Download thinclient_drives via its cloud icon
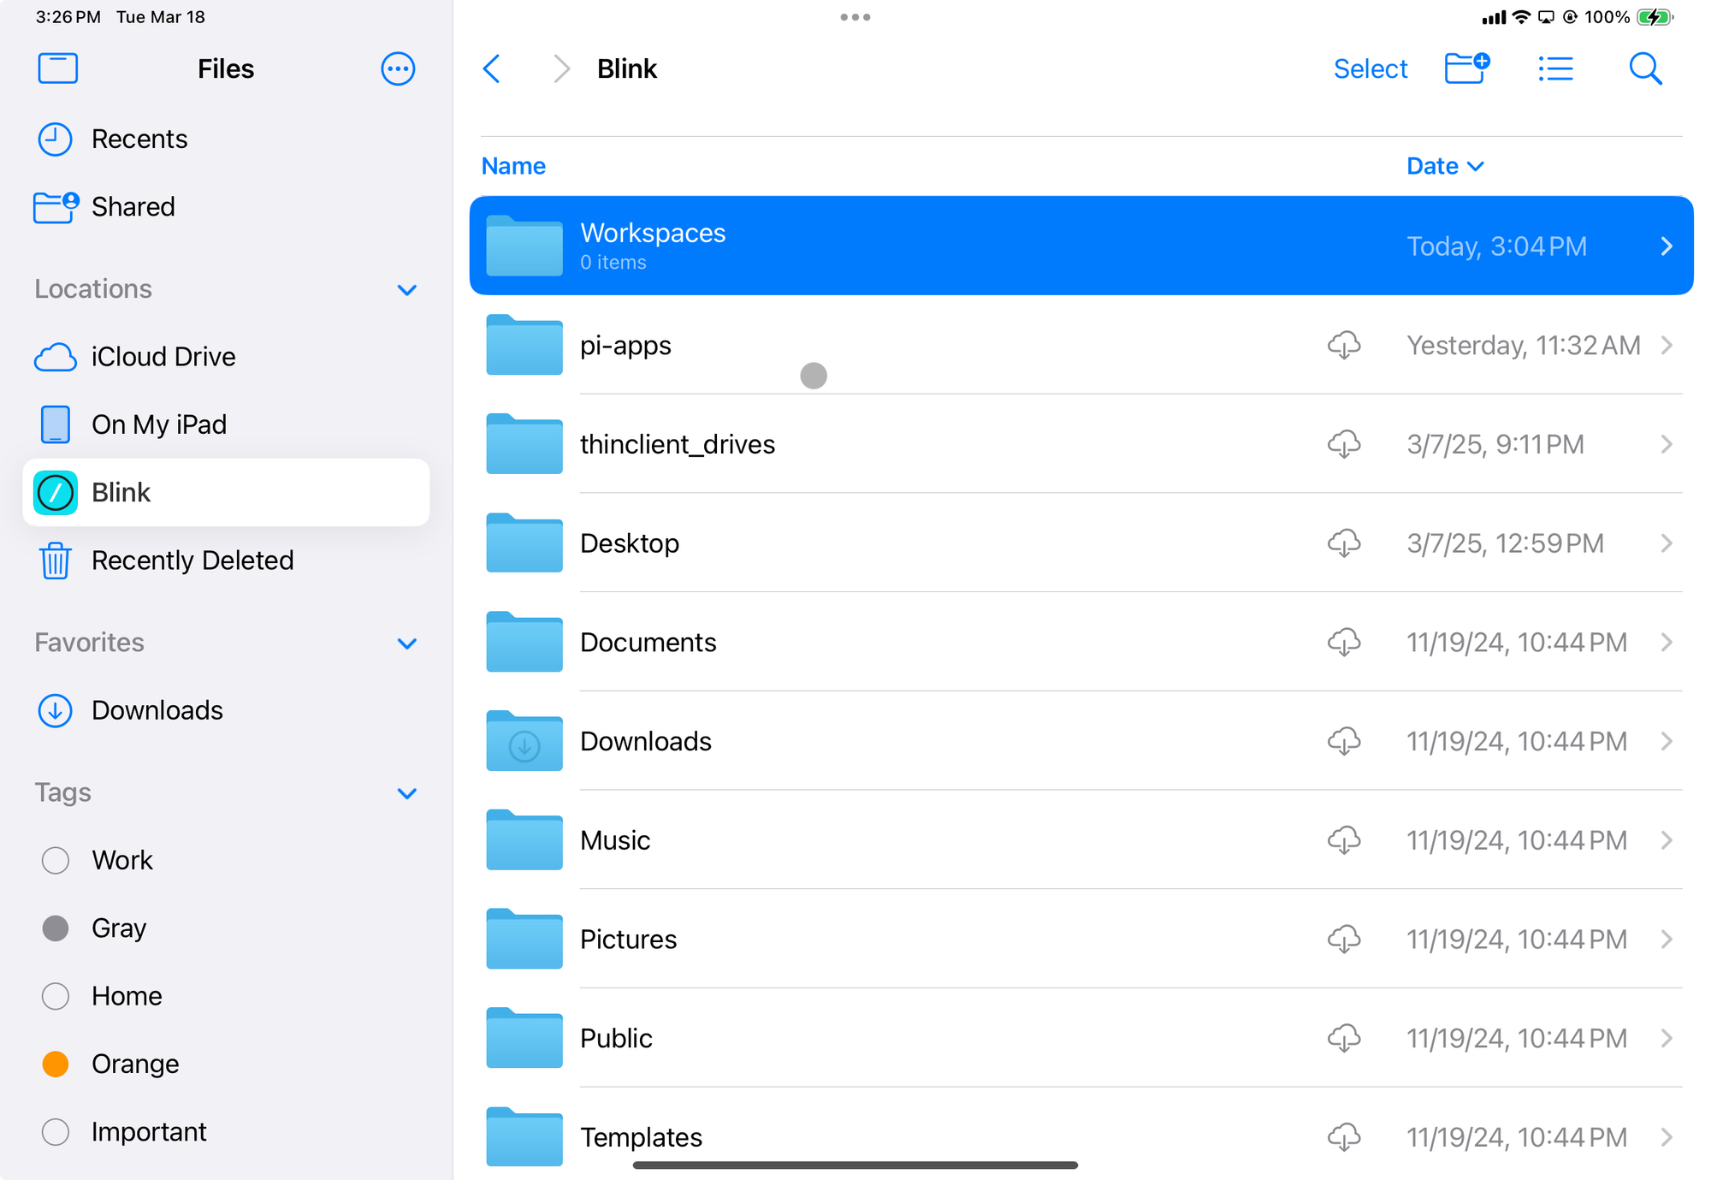This screenshot has width=1711, height=1180. (1344, 444)
